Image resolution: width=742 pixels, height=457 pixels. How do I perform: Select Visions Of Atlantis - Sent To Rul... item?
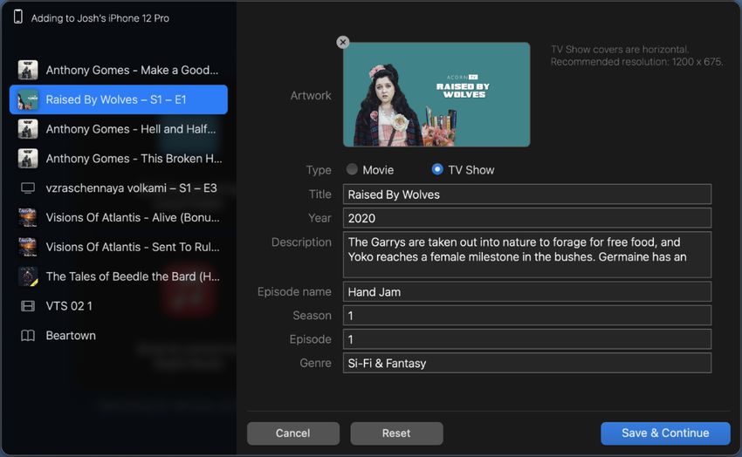pyautogui.click(x=119, y=247)
